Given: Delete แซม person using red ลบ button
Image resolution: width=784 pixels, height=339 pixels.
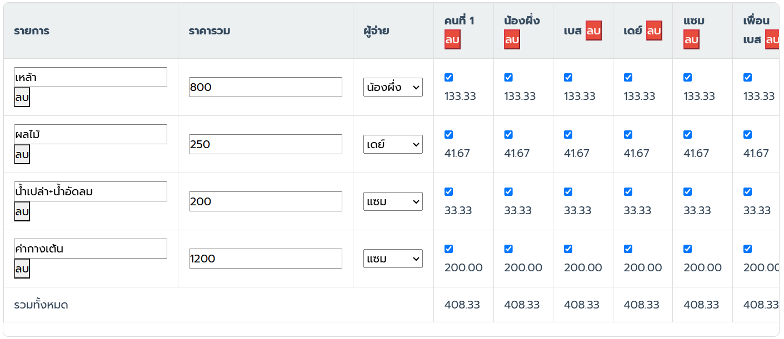Looking at the screenshot, I should tap(691, 41).
